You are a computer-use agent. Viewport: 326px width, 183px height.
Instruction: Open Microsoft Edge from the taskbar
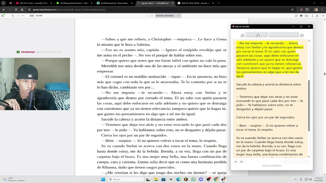pos(179,179)
